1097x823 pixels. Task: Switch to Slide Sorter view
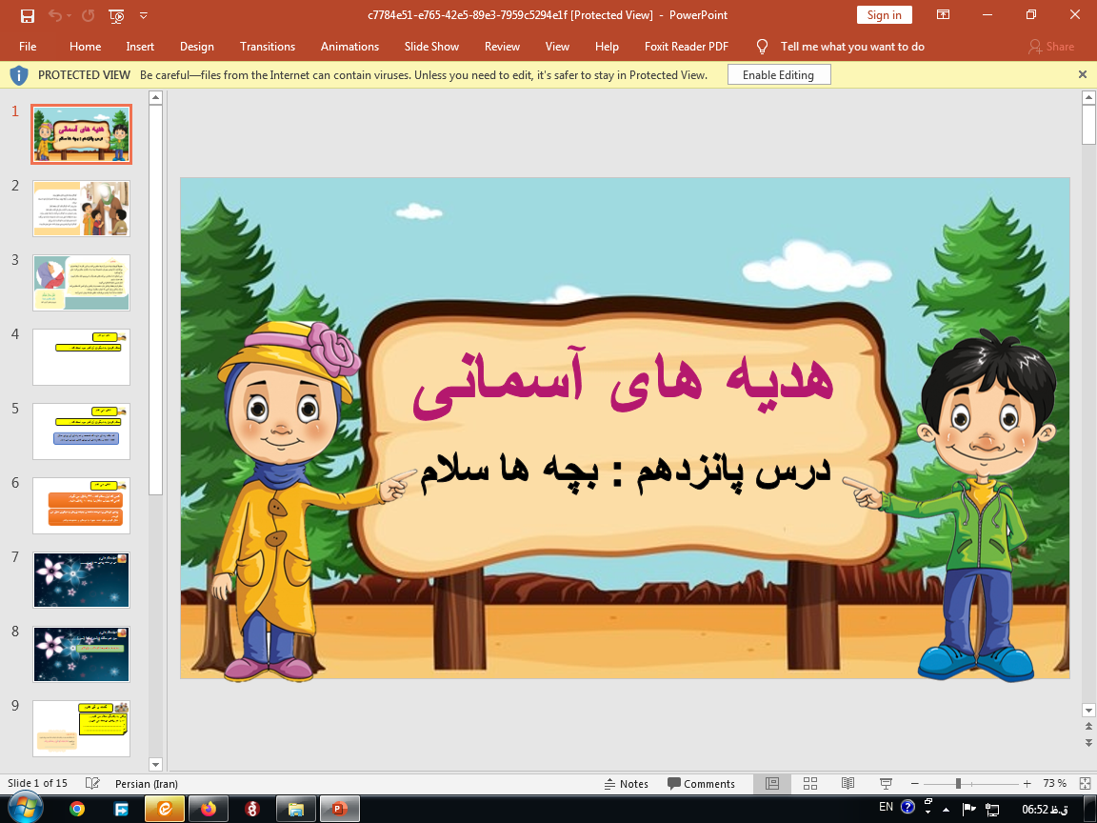(x=810, y=784)
